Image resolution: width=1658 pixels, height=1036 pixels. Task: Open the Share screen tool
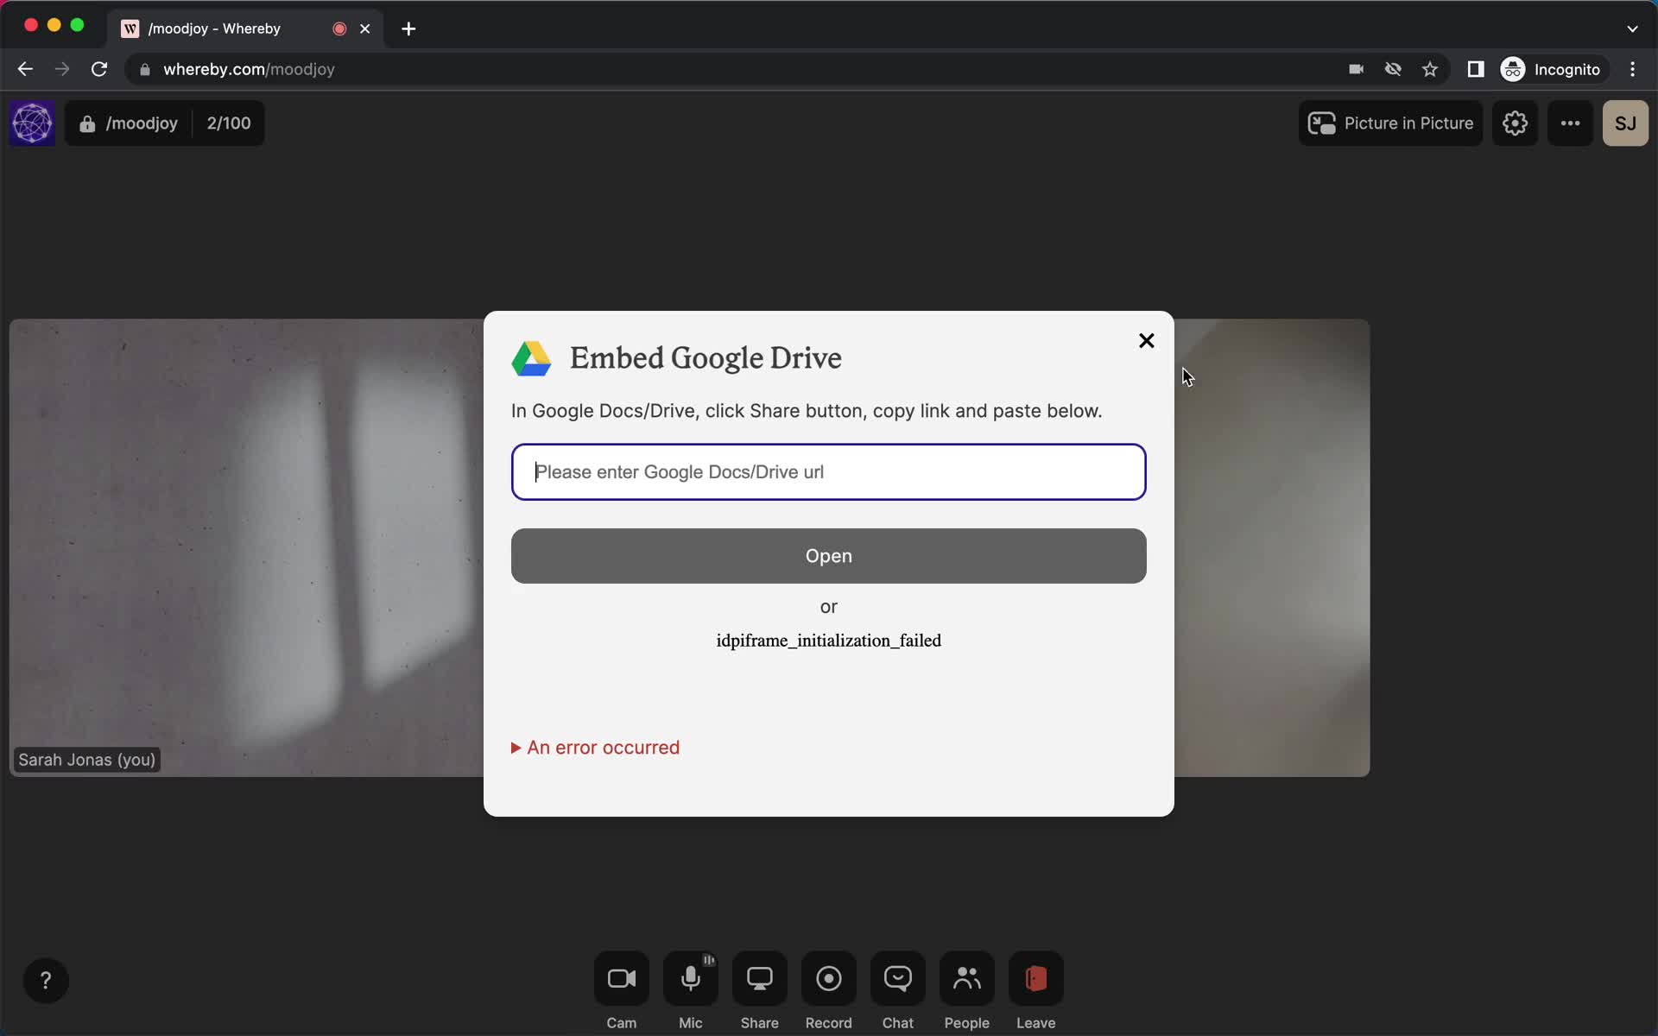761,979
